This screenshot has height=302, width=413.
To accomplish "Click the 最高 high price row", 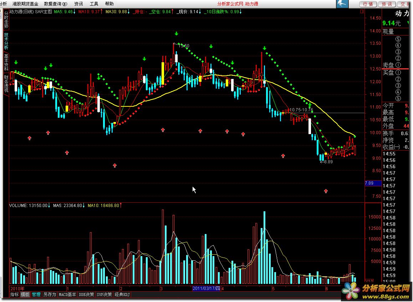I will coord(396,112).
